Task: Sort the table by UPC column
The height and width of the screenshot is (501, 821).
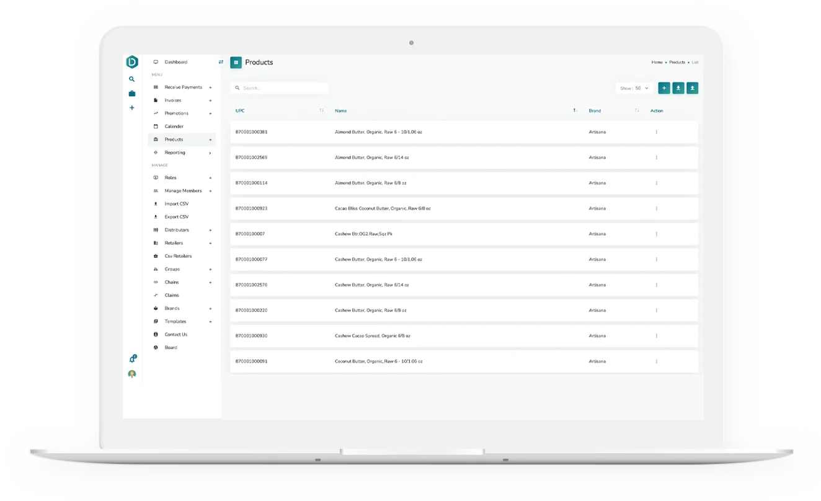Action: [321, 110]
